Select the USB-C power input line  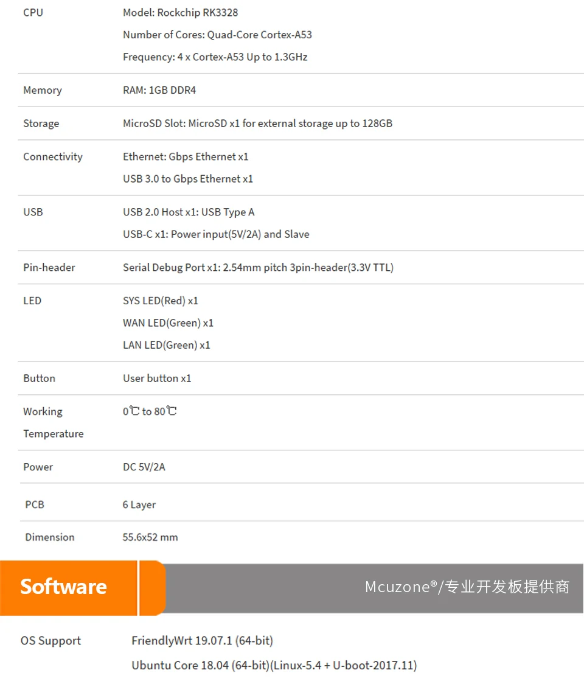pyautogui.click(x=216, y=234)
